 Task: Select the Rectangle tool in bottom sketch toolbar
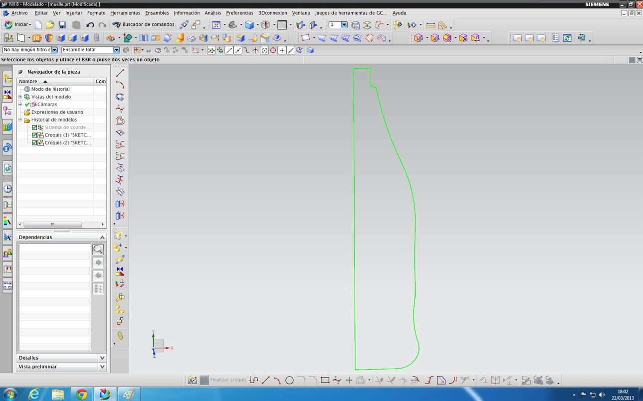pos(325,380)
